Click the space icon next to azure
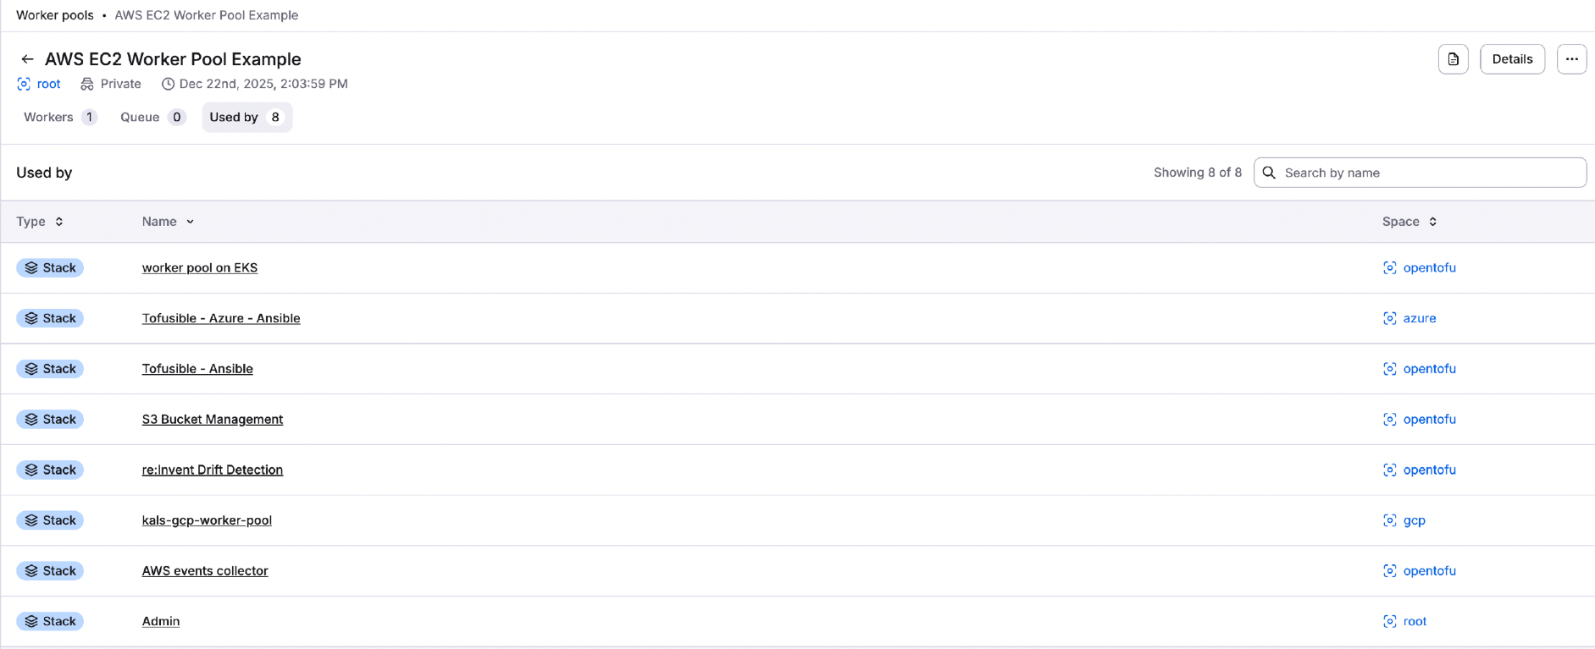This screenshot has height=649, width=1595. tap(1389, 318)
